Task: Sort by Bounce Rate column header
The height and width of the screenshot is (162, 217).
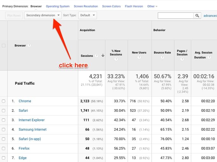Action: pos(162,53)
